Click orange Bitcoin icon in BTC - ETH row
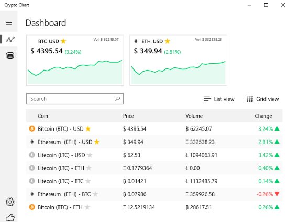Screen dimensions: 288x222 [x=32, y=207]
